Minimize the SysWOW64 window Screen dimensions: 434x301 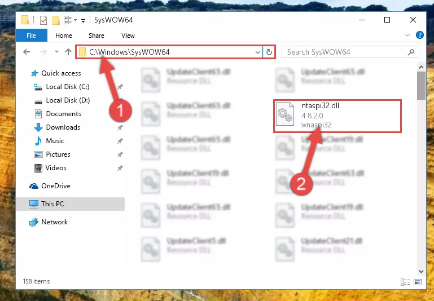pos(362,20)
